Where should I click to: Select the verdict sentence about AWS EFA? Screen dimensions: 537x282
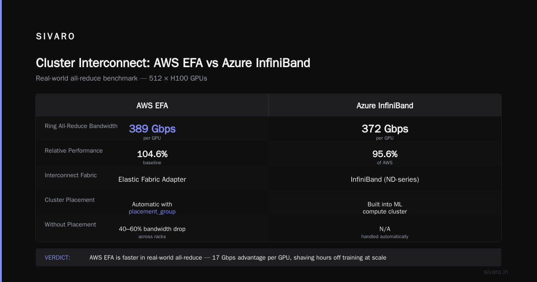pos(238,258)
